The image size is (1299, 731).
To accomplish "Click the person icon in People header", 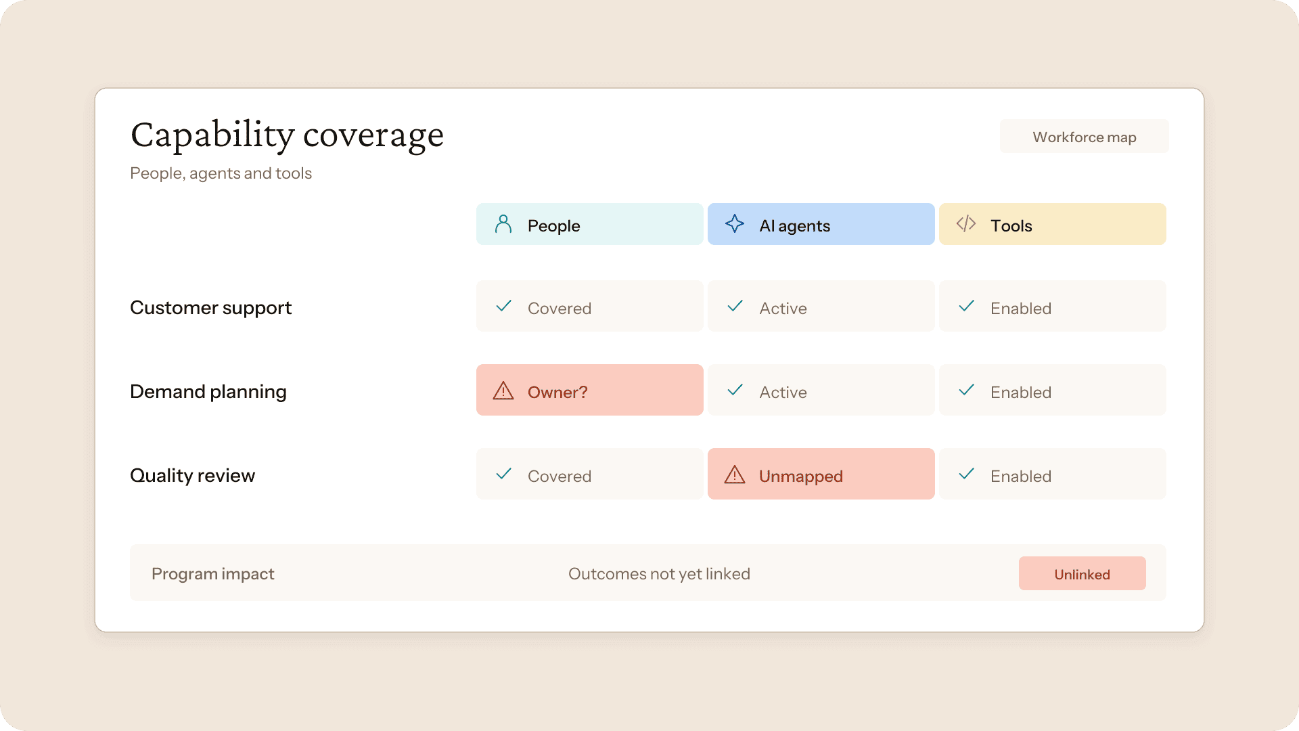I will coord(503,224).
